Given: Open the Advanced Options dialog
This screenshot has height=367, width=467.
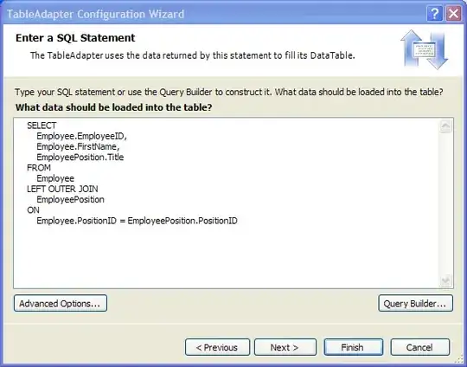Looking at the screenshot, I should [61, 303].
